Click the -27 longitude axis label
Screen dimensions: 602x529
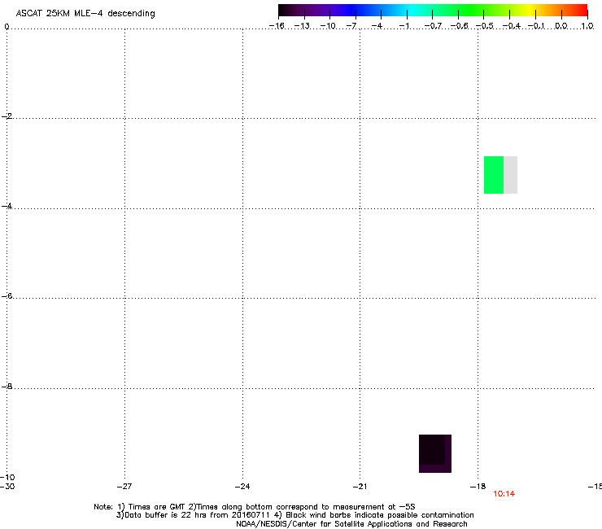tap(124, 487)
